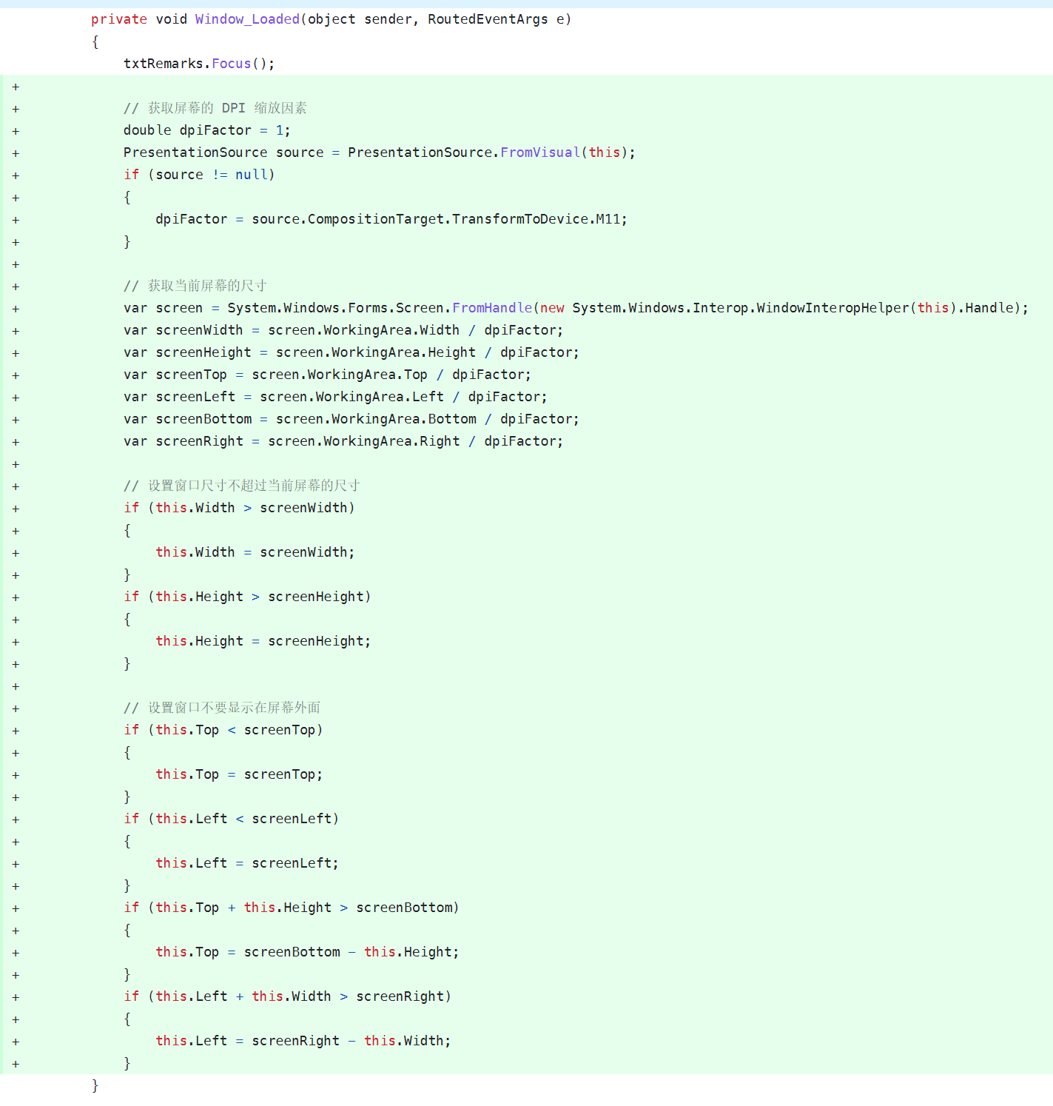Viewport: 1053px width, 1106px height.
Task: Click the 'this.Width = screenWidth' assignment
Action: pos(255,552)
